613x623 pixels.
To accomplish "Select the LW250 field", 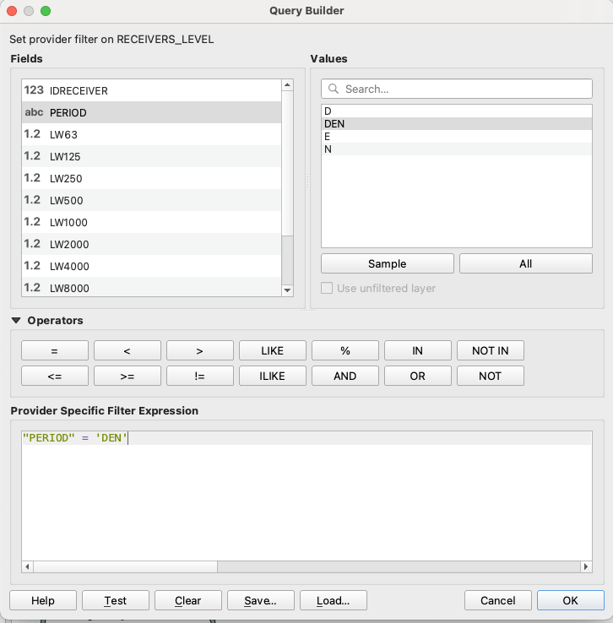I will (151, 178).
